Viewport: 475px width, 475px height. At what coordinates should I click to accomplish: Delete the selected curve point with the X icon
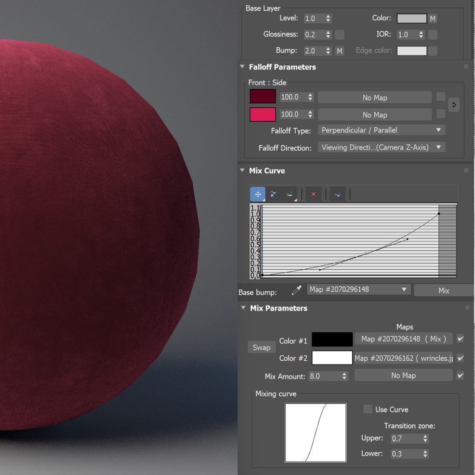tap(313, 194)
